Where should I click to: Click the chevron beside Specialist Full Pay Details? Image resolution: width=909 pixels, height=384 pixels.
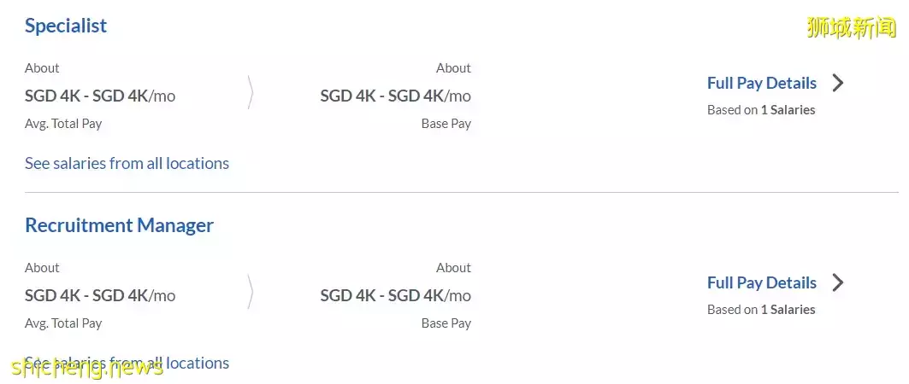coord(838,83)
